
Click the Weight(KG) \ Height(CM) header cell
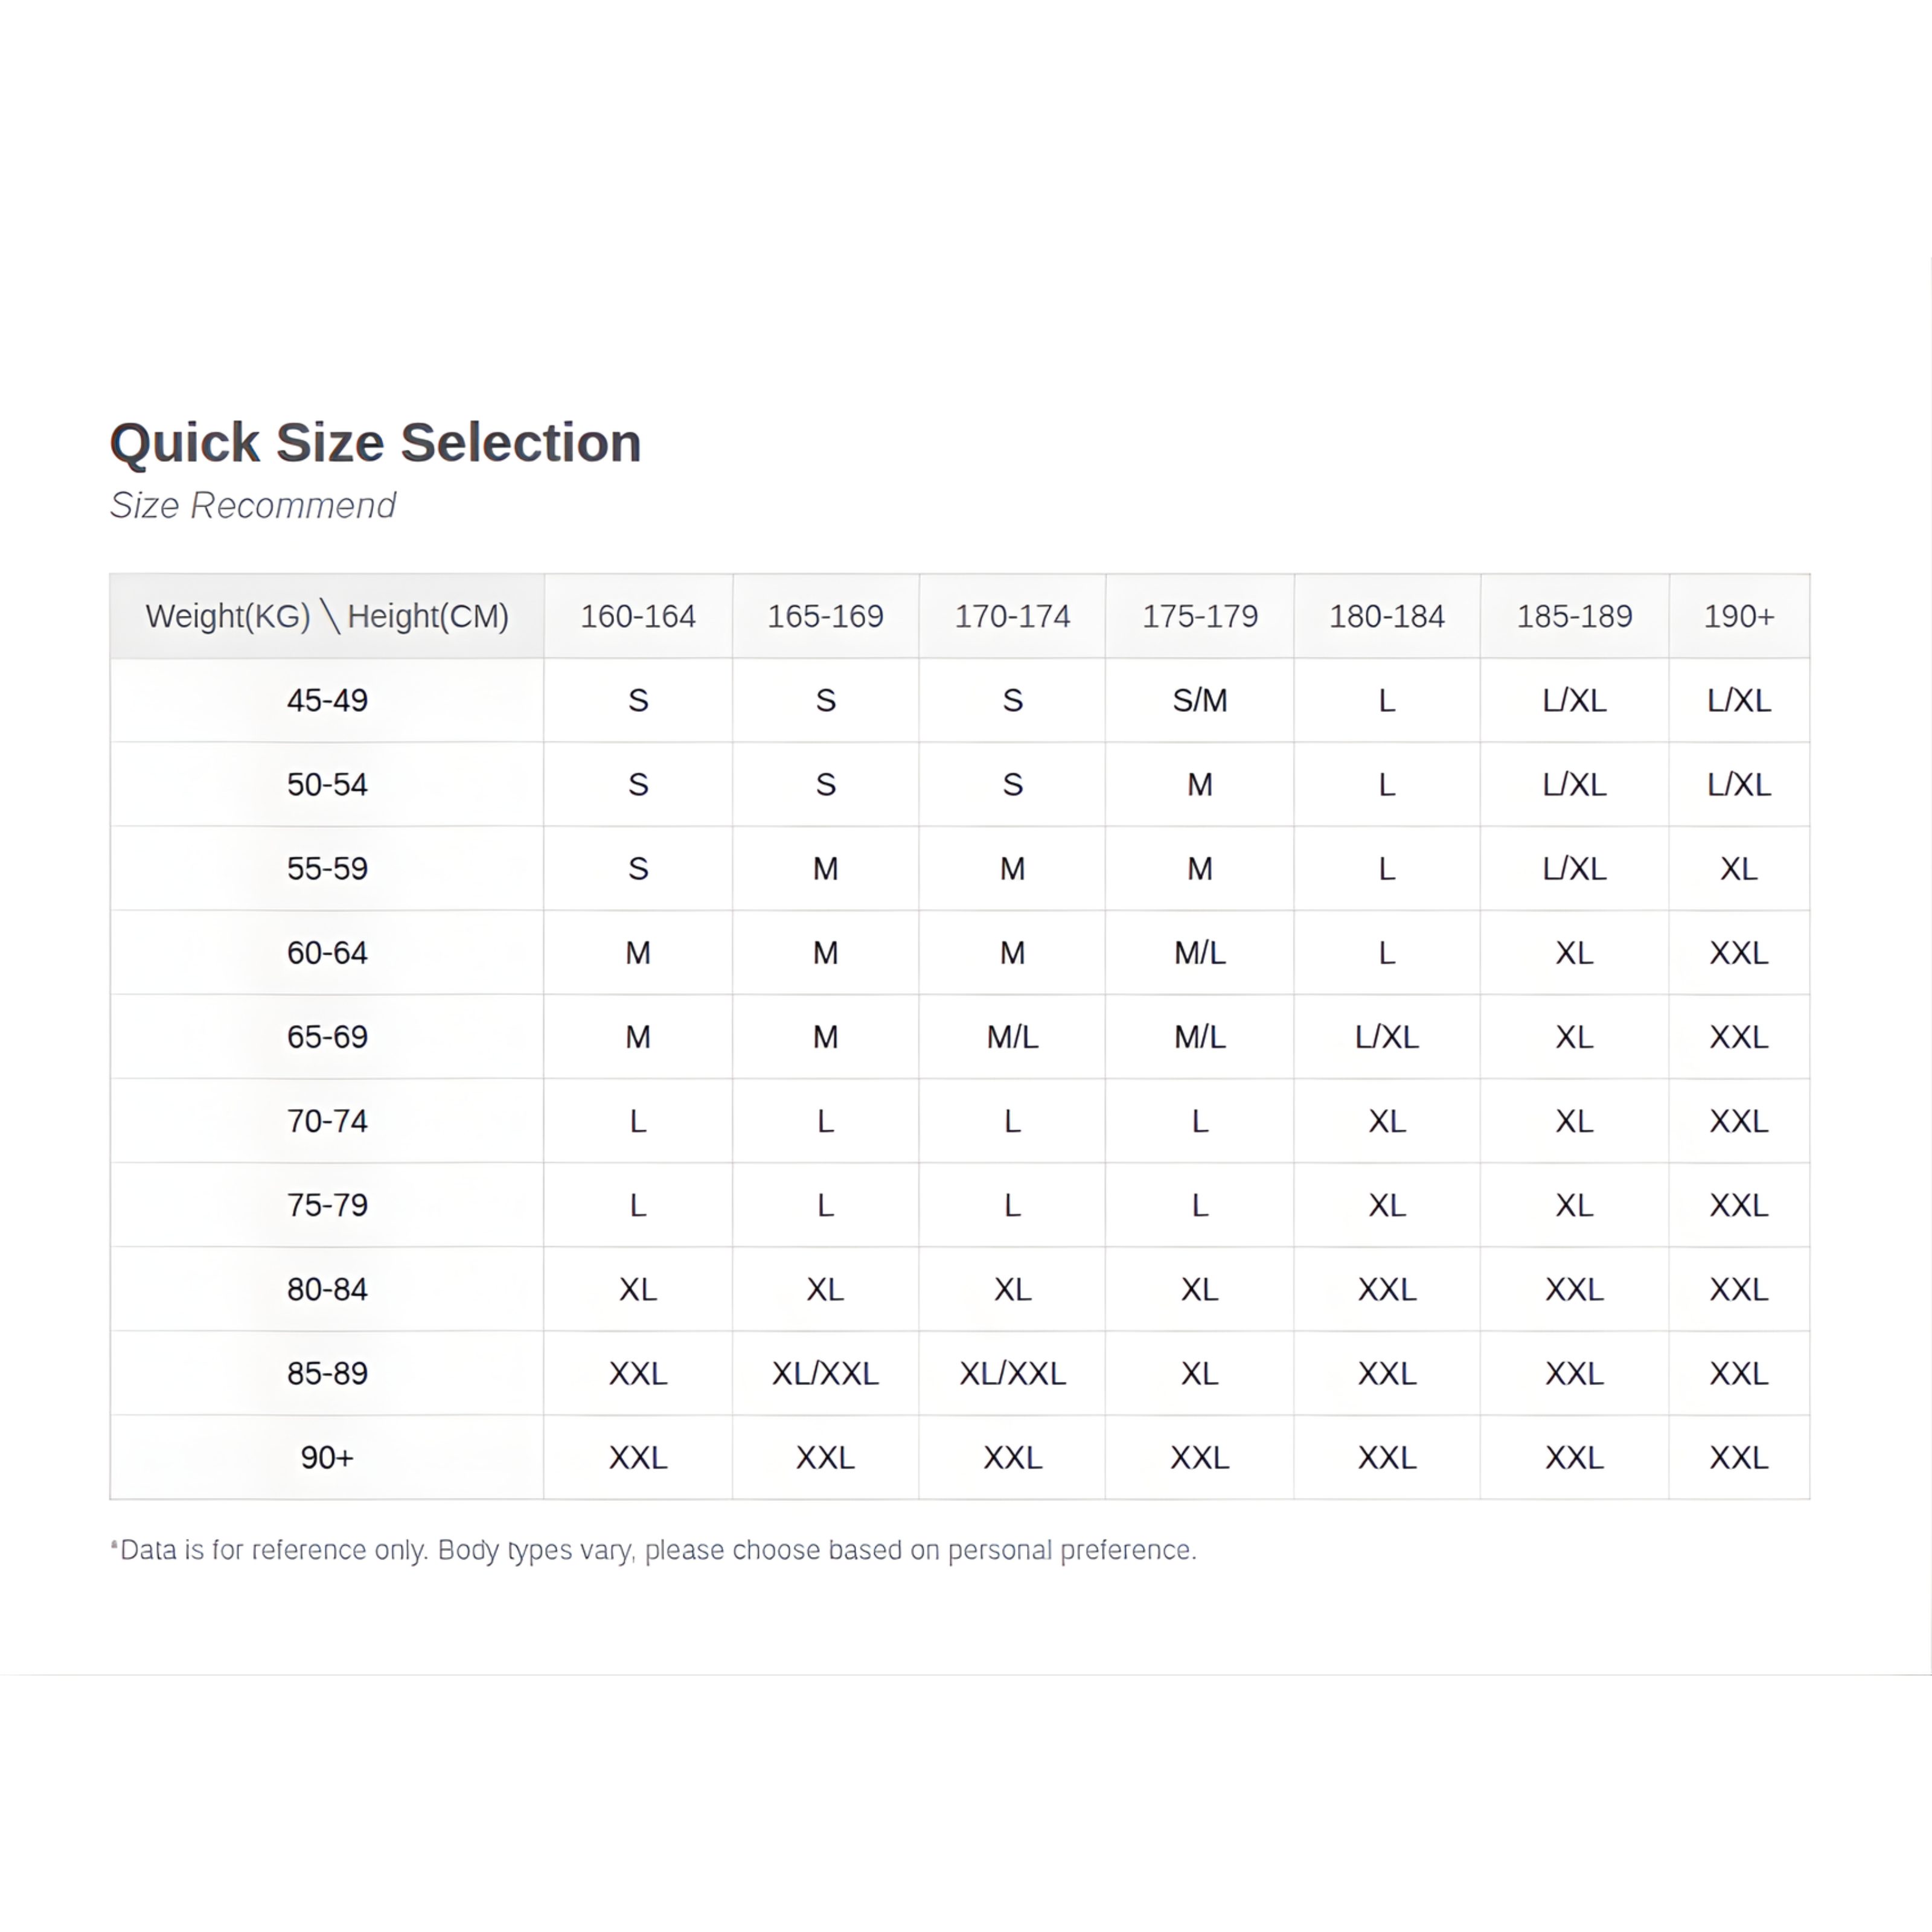coord(327,616)
